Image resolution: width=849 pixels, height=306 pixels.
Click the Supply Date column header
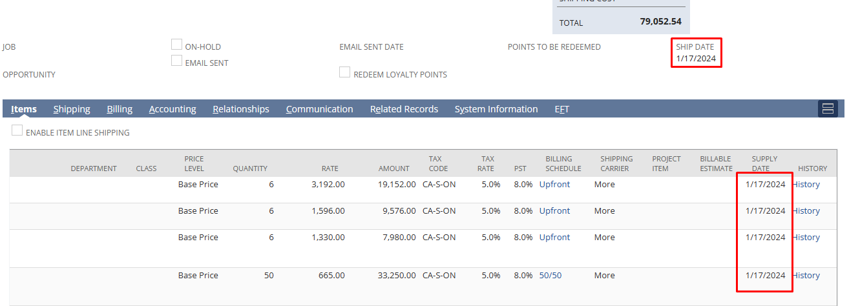764,163
